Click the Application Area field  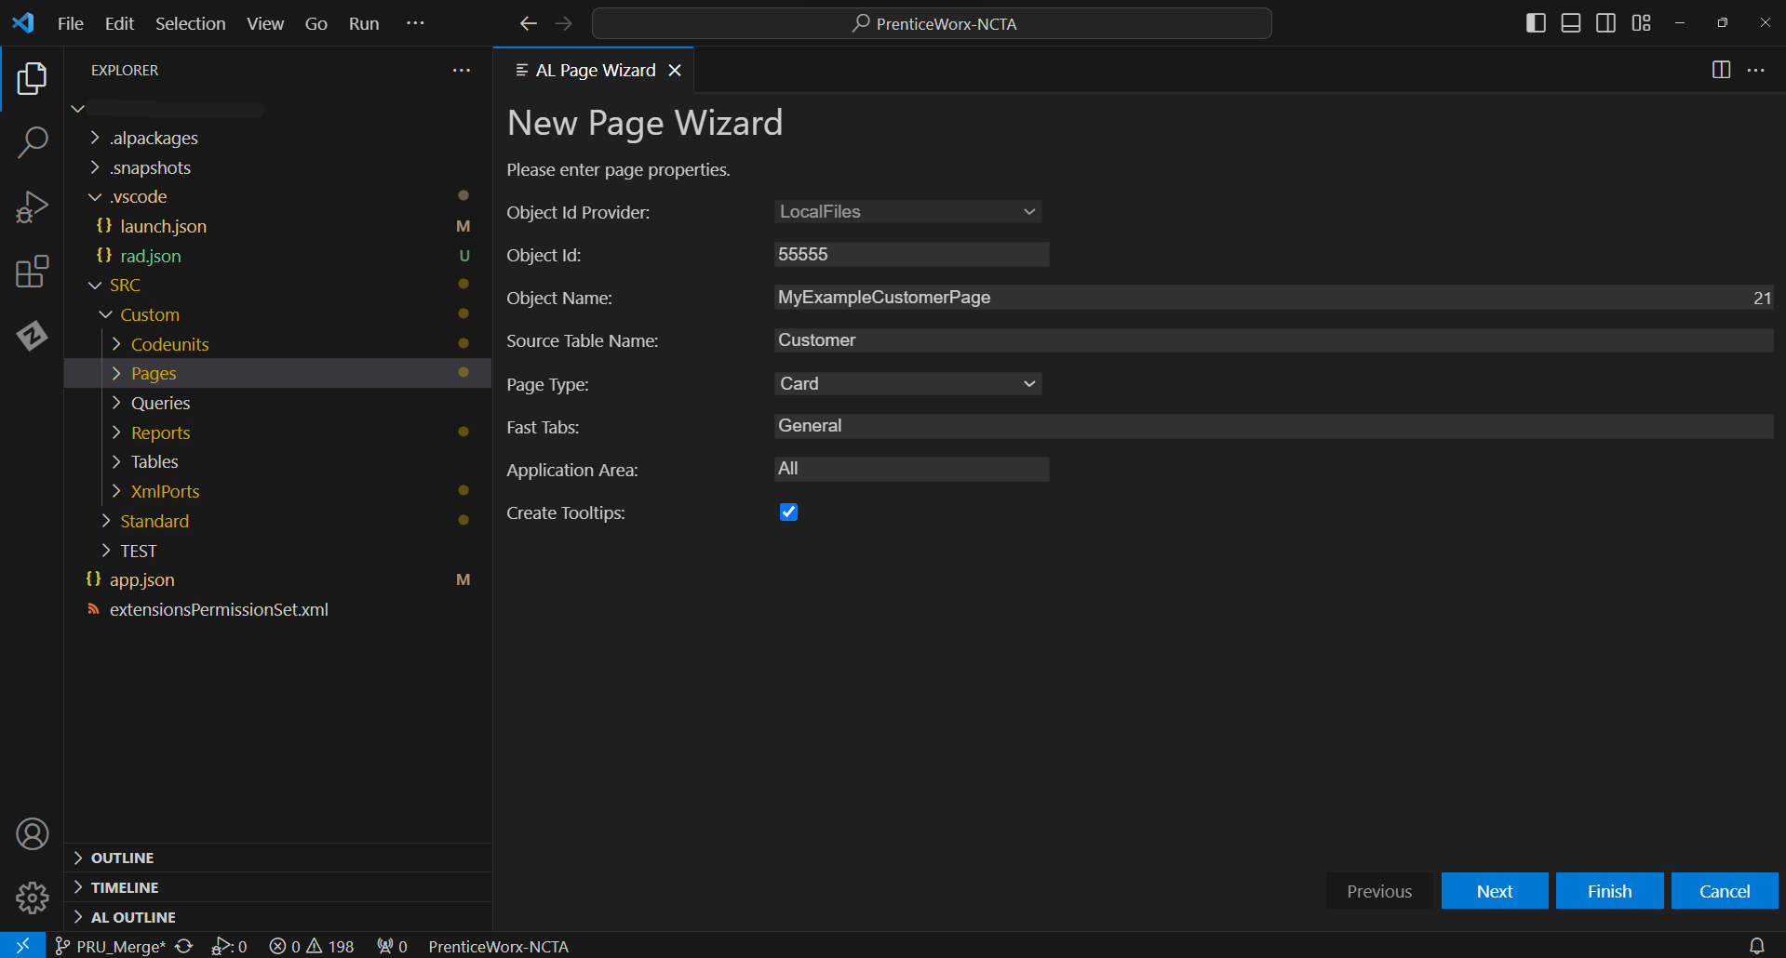pyautogui.click(x=911, y=469)
